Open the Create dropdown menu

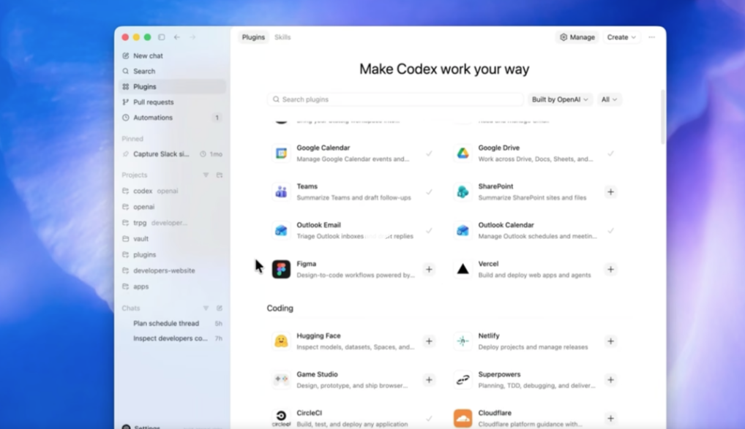coord(621,37)
